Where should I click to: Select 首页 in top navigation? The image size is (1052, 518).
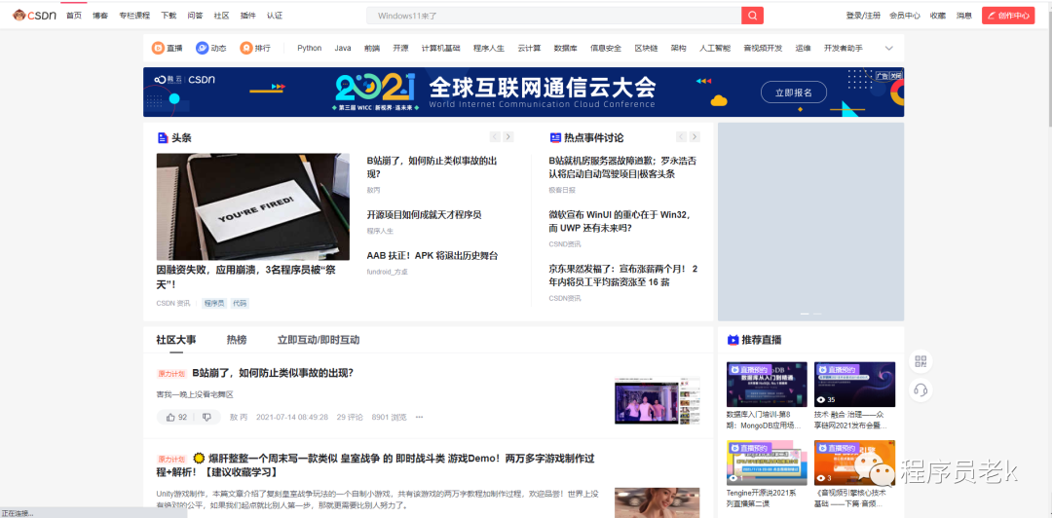74,16
